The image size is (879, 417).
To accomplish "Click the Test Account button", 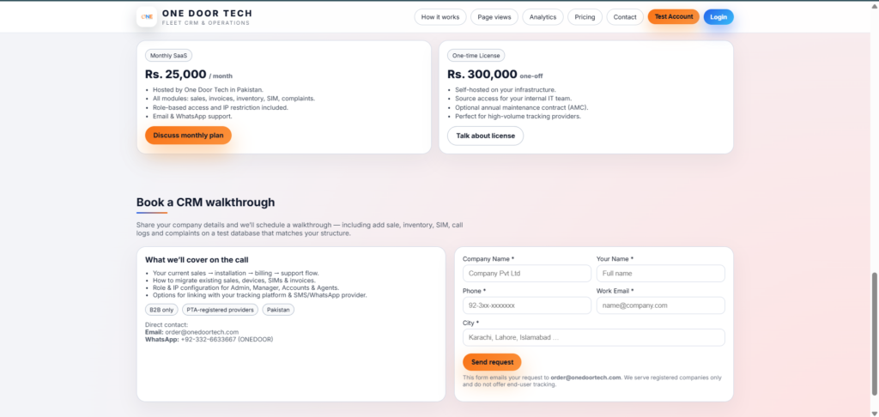I will pos(673,17).
